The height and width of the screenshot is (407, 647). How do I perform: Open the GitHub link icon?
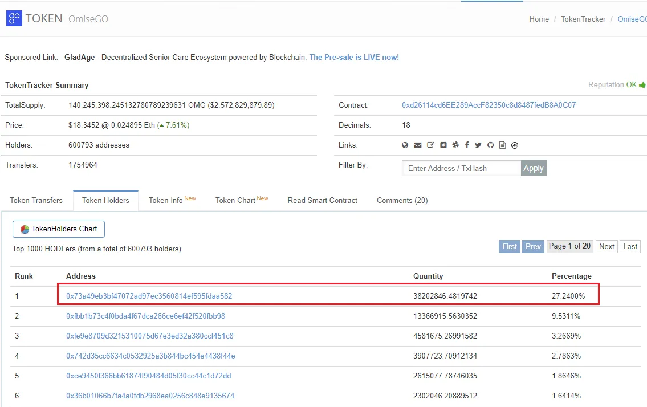click(x=490, y=145)
